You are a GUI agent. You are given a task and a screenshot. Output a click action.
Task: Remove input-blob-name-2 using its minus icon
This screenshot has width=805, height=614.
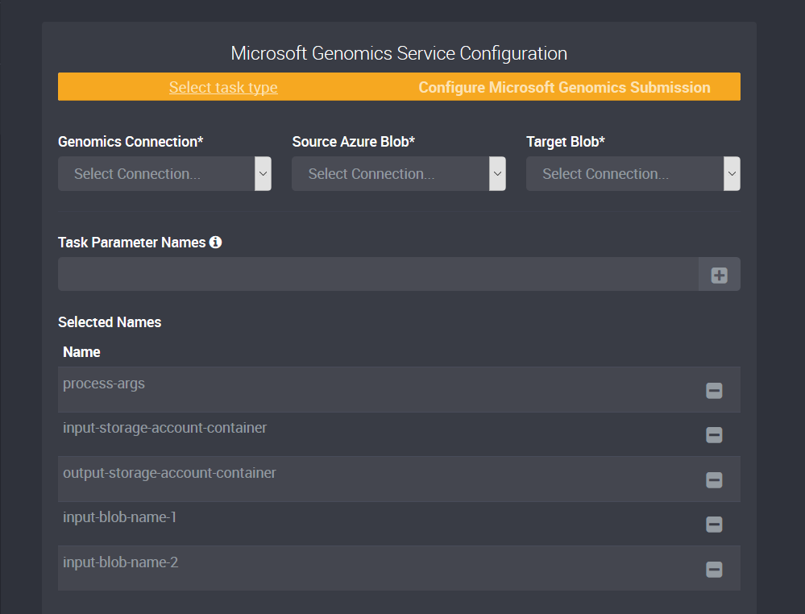point(714,570)
